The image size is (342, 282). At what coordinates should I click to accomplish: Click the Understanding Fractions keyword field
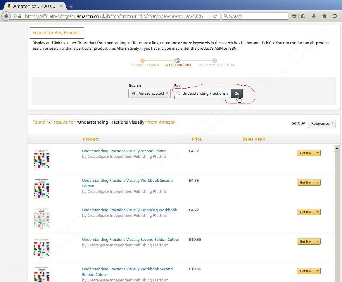202,93
